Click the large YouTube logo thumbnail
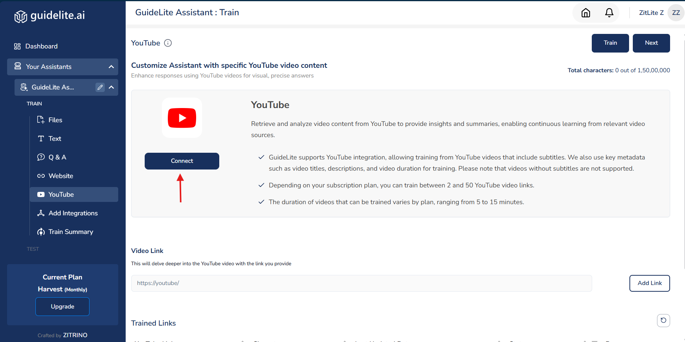 tap(182, 118)
